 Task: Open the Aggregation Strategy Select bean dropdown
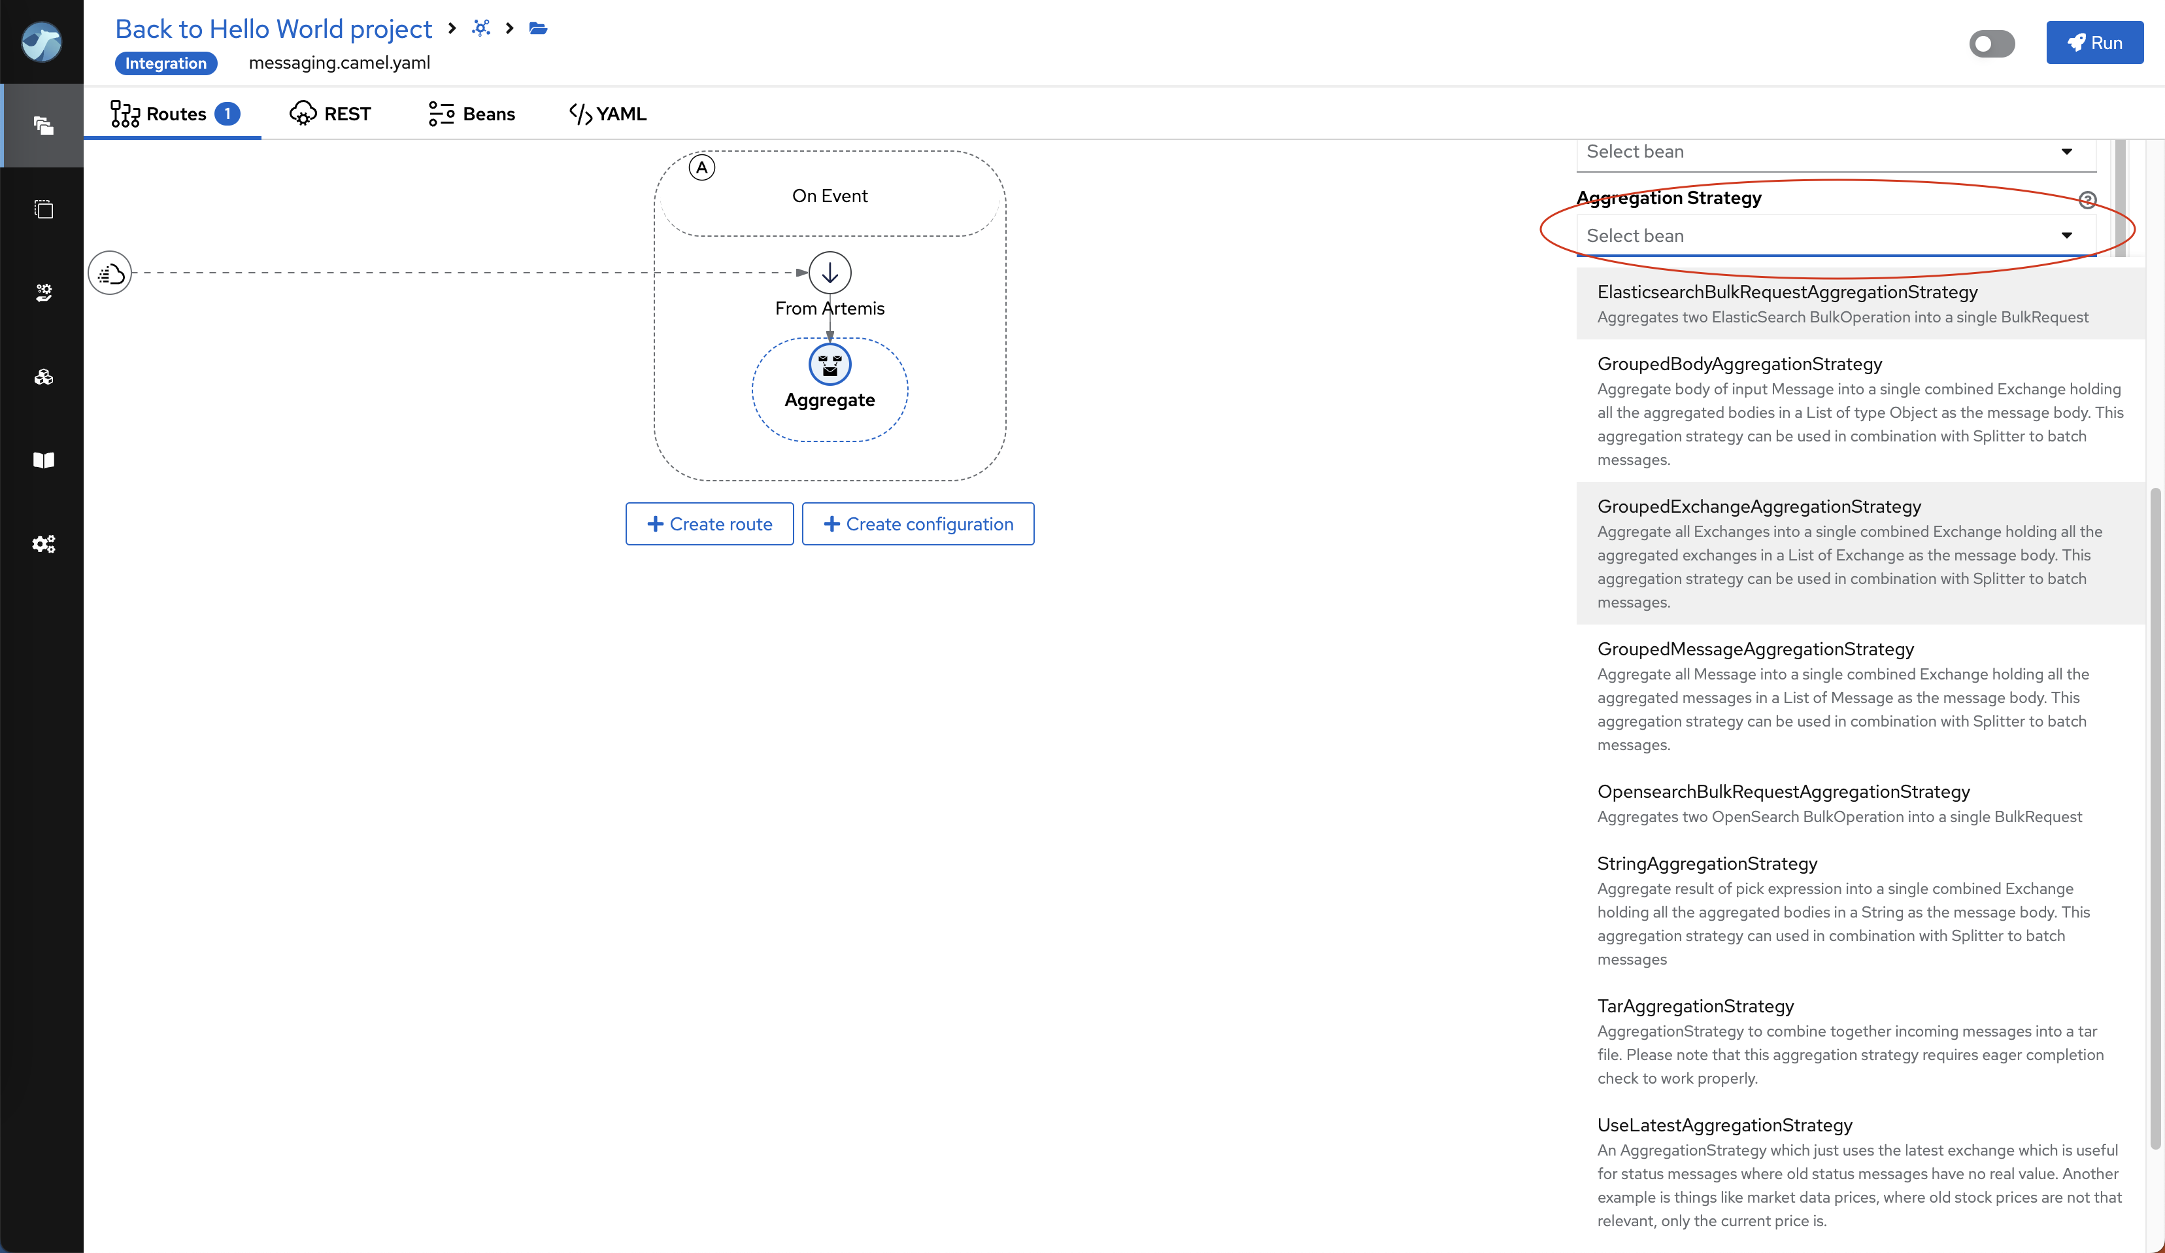(1835, 235)
